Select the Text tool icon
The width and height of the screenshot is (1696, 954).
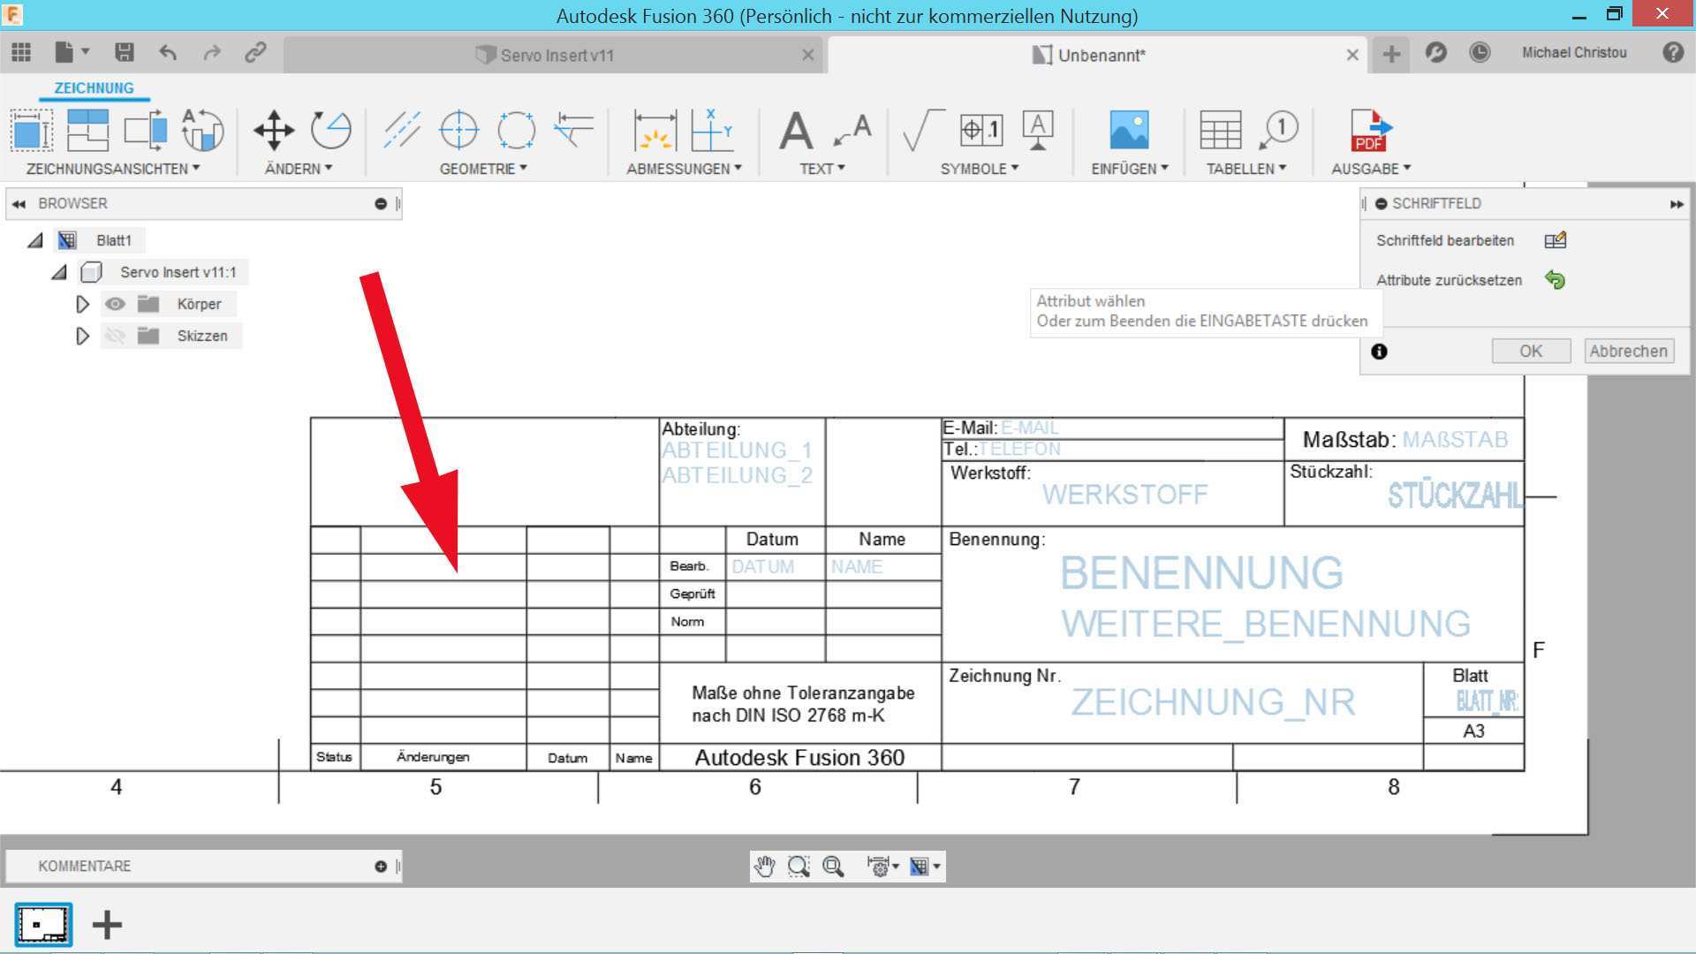[795, 131]
